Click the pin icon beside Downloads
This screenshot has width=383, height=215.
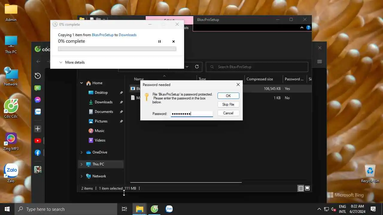(121, 102)
